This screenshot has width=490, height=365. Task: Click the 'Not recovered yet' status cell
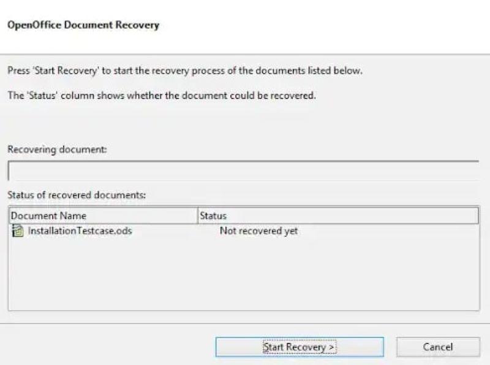[258, 231]
